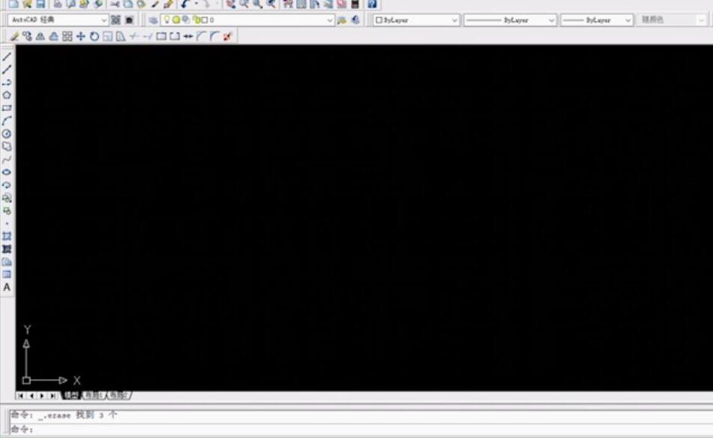The height and width of the screenshot is (438, 713).
Task: Select the Arc tool
Action: point(7,121)
